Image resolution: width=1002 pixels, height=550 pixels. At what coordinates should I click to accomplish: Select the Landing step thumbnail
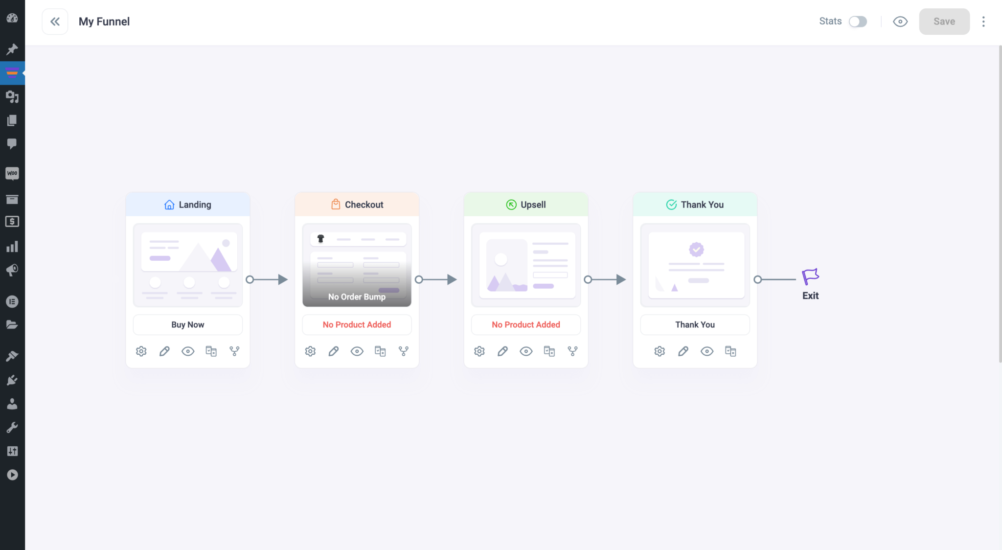pyautogui.click(x=188, y=265)
